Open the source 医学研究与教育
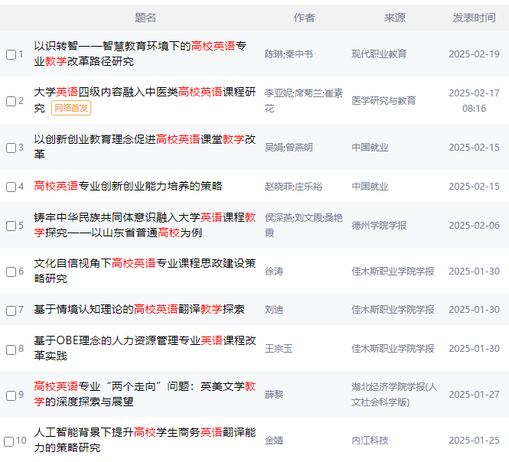This screenshot has width=509, height=462. click(383, 100)
